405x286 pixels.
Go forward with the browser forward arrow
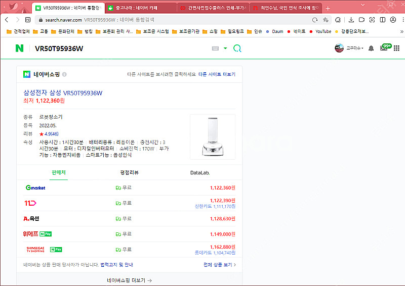[18, 20]
